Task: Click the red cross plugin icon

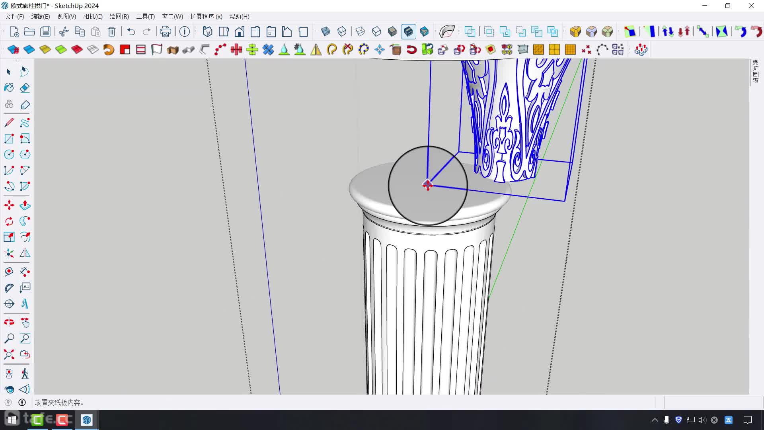Action: (x=236, y=50)
